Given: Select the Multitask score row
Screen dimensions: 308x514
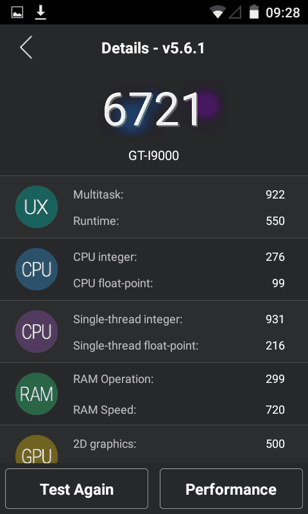Looking at the screenshot, I should pyautogui.click(x=179, y=195).
